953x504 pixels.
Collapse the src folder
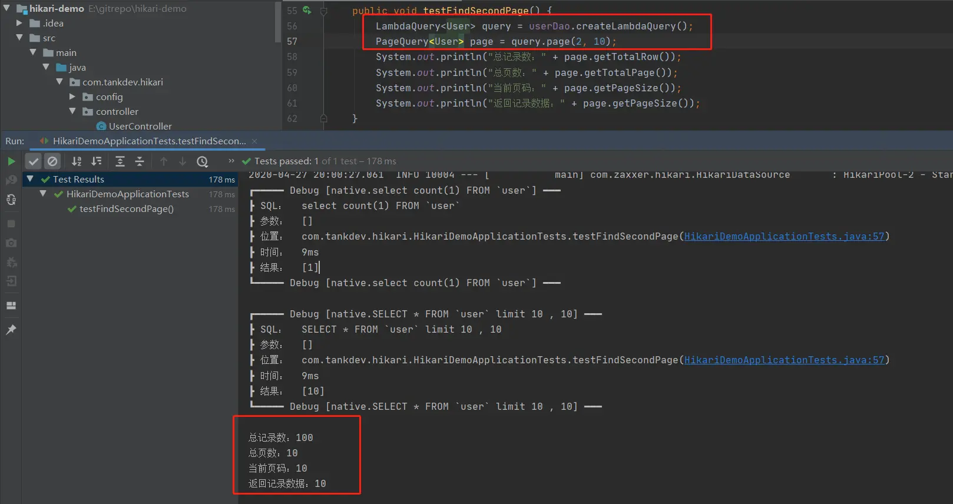19,38
